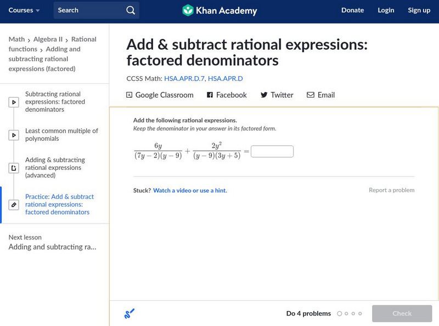The height and width of the screenshot is (326, 439).
Task: Select Least common multiple of polynomials lesson
Action: (61, 135)
